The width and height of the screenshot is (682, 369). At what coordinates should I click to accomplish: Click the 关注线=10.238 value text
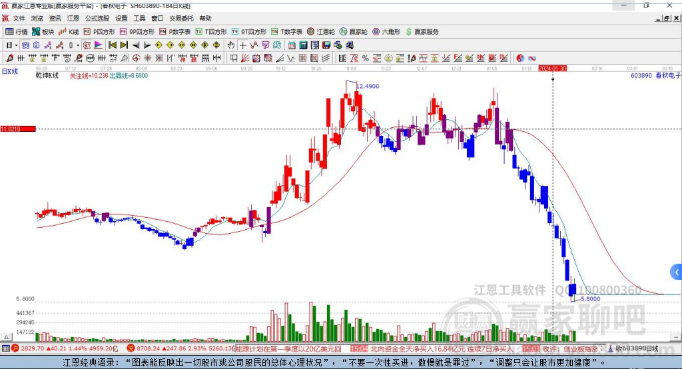[89, 76]
